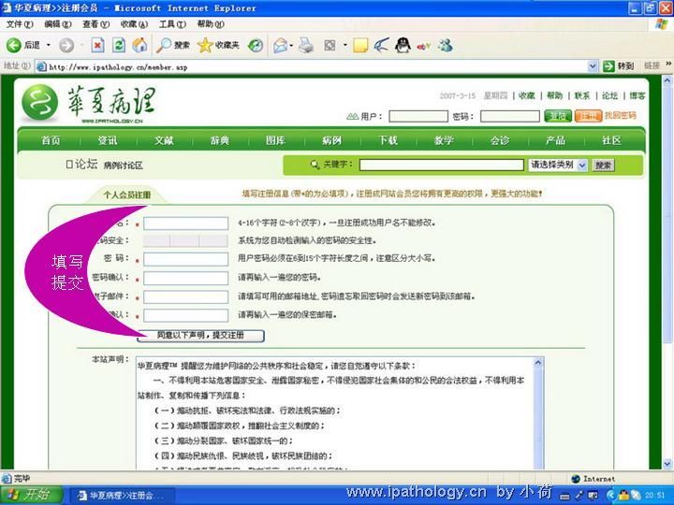The width and height of the screenshot is (674, 505).
Task: Open 资讯 navigation tab
Action: [x=107, y=140]
